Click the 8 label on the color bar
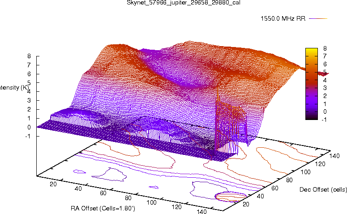The image size is (347, 214). click(325, 48)
